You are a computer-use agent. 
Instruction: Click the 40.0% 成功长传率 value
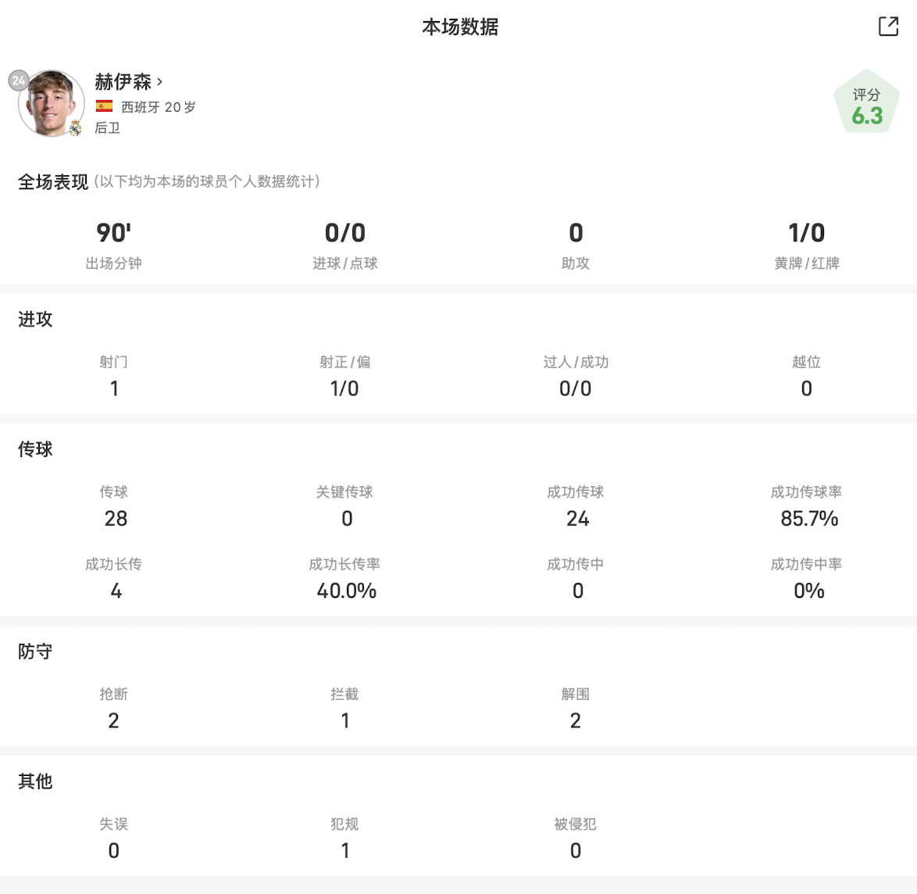click(346, 591)
